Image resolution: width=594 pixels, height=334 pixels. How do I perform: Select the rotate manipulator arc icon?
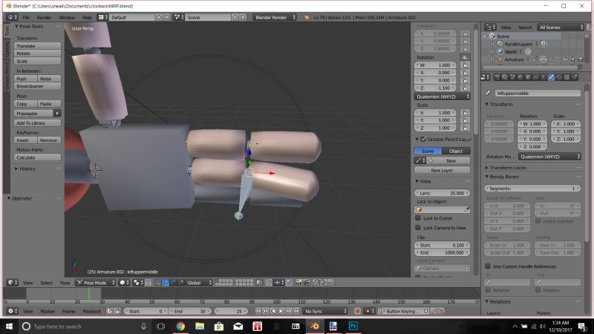tap(173, 283)
